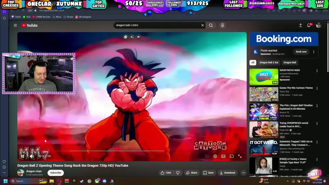Open options for Trying OVERPRICED social media food
329x185 pixels.
[317, 124]
